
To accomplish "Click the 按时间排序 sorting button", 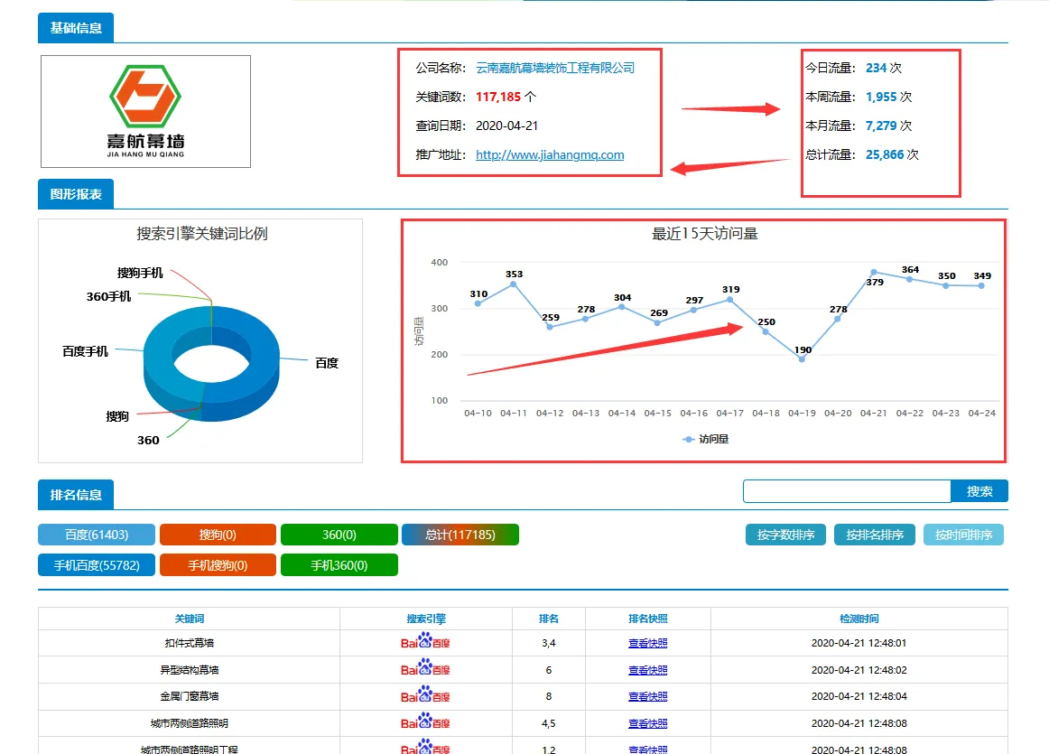I will pyautogui.click(x=965, y=534).
